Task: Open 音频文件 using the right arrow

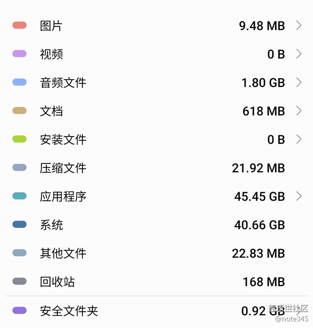Action: pos(299,82)
